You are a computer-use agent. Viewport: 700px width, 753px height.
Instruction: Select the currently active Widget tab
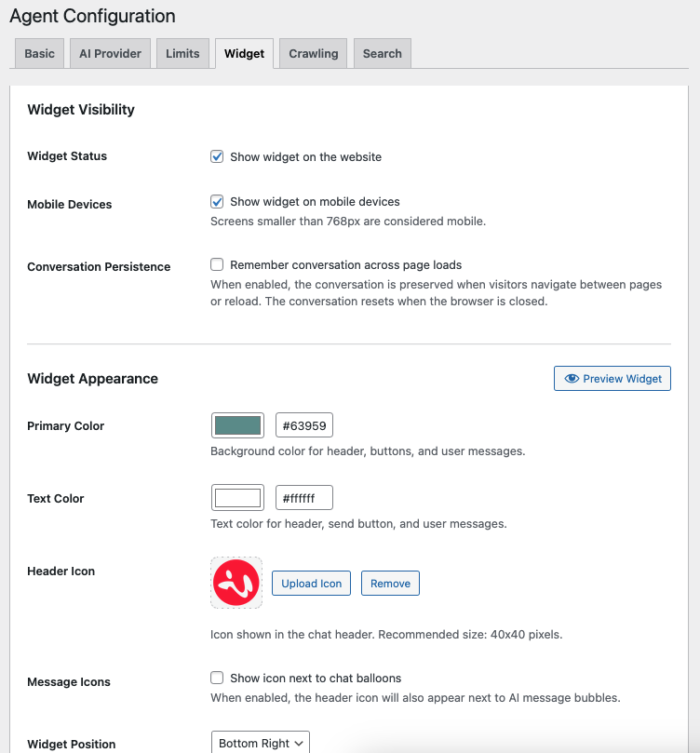click(x=244, y=53)
